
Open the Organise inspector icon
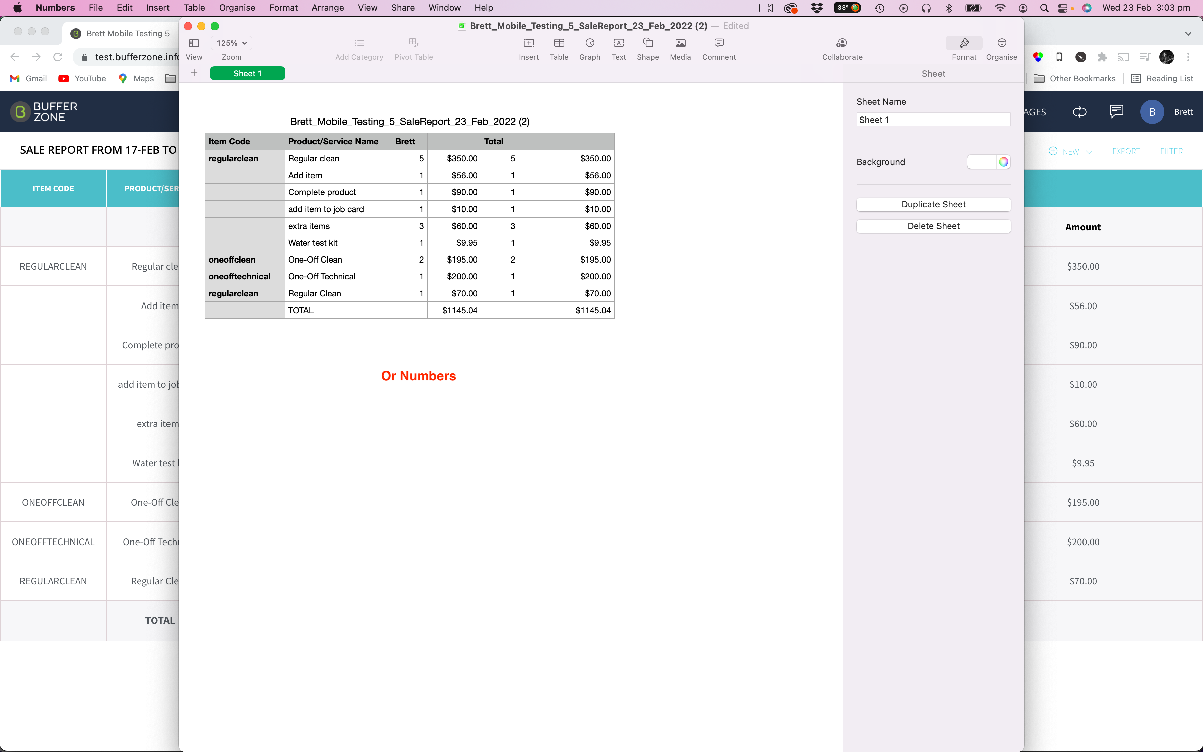pyautogui.click(x=1001, y=43)
